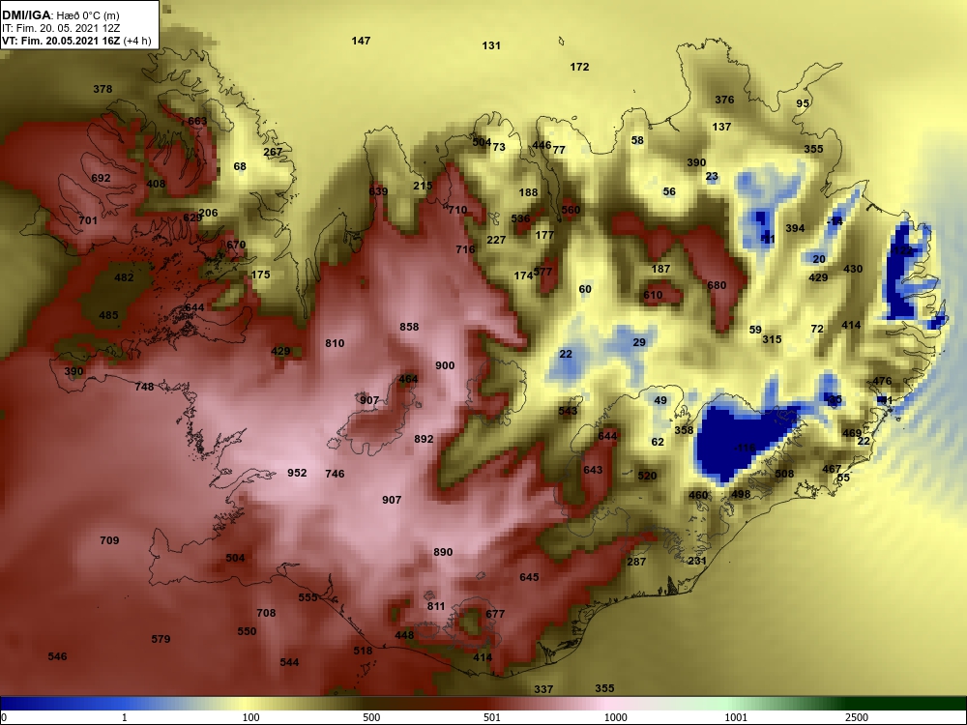
Task: Select the 890 data point
Action: tap(443, 552)
